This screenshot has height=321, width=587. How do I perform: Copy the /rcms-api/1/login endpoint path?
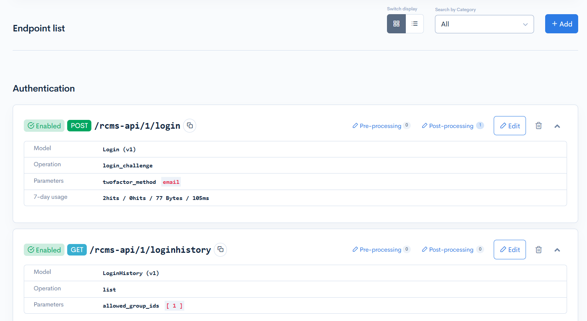point(190,126)
